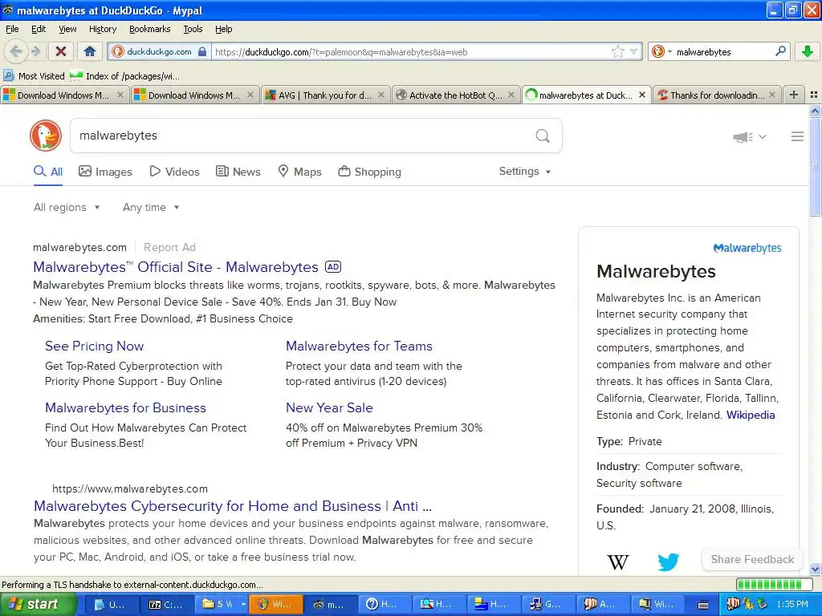This screenshot has height=616, width=822.
Task: Open the See Pricing Now link
Action: point(95,346)
